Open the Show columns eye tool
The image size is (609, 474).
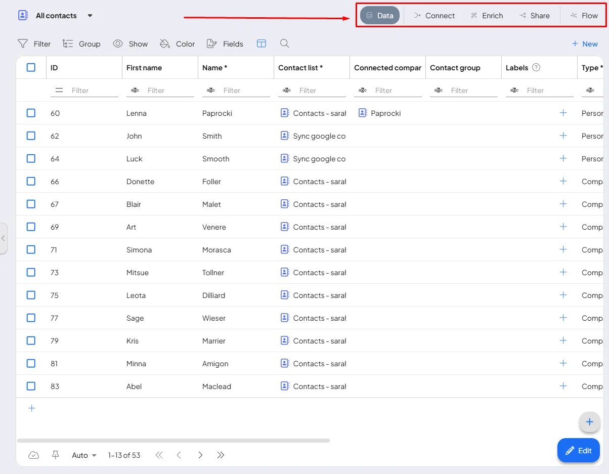coord(130,44)
